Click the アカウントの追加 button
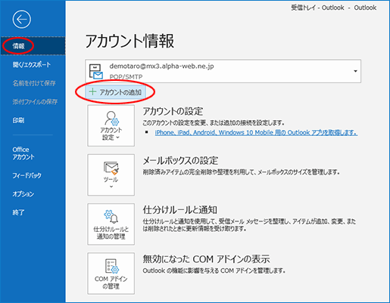Screen dimensions: 390x303 115,92
